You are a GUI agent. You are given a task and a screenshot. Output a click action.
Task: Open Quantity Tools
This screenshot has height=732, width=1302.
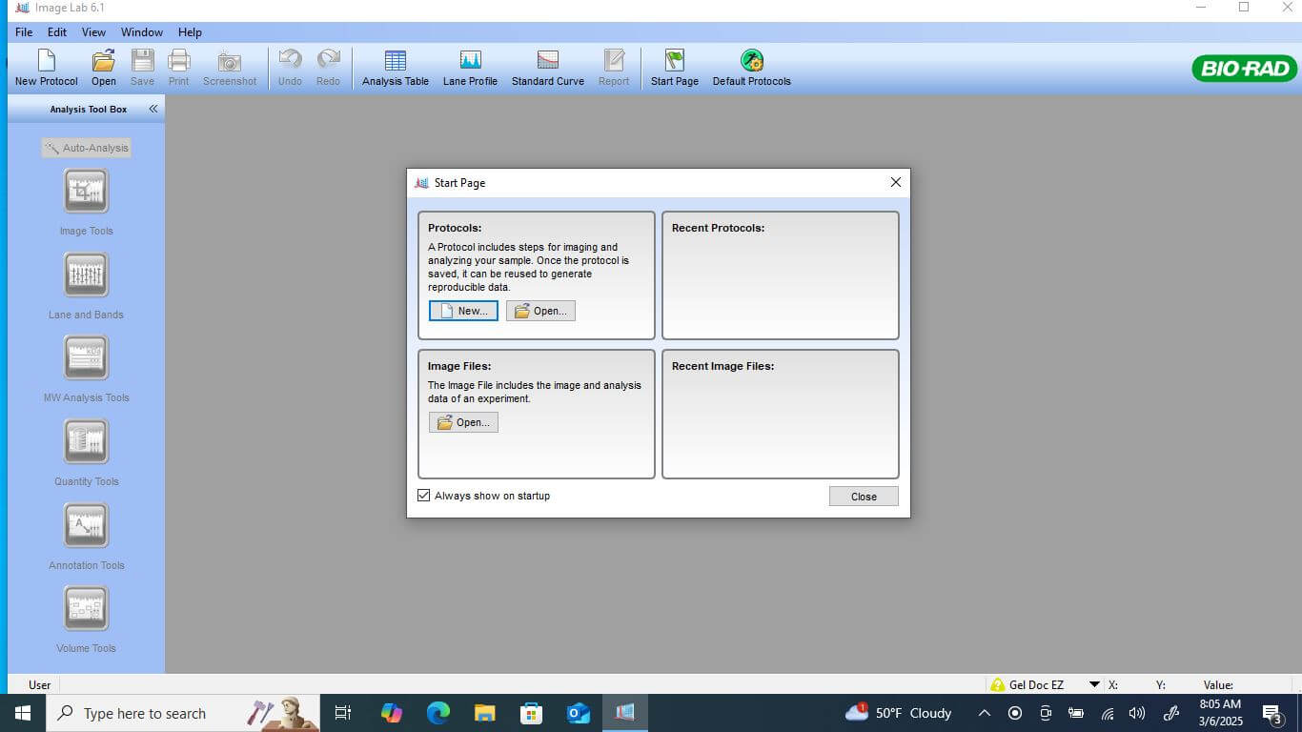(x=86, y=441)
